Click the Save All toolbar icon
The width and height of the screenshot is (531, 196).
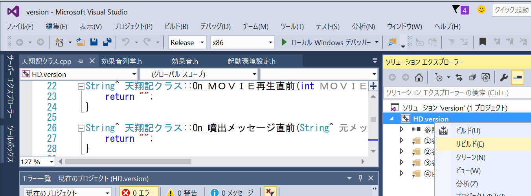point(107,42)
